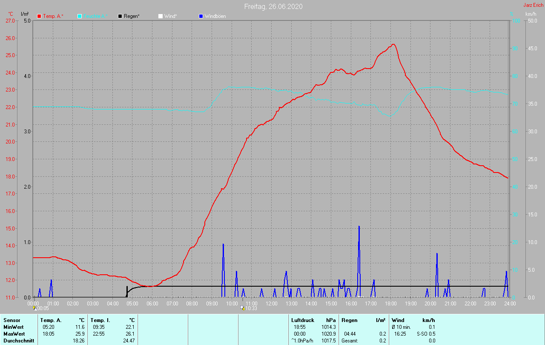Click the Regen* legend label
Image resolution: width=545 pixels, height=345 pixels.
(x=132, y=16)
